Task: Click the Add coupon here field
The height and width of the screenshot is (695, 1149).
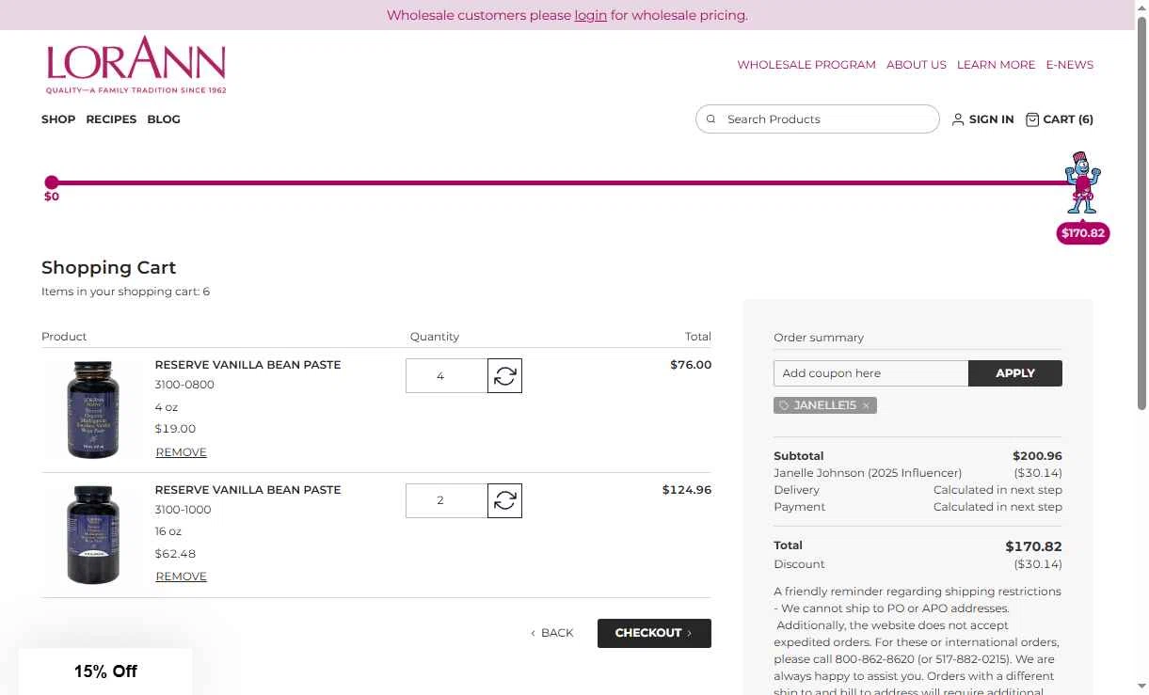Action: (870, 373)
